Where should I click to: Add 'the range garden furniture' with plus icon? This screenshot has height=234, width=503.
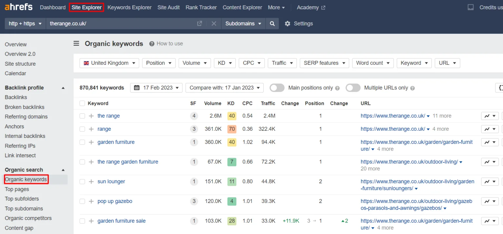click(91, 162)
